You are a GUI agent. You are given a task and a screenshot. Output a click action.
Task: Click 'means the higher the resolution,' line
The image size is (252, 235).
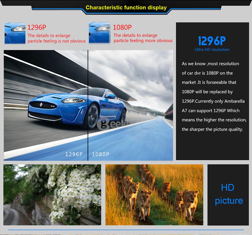(x=214, y=120)
